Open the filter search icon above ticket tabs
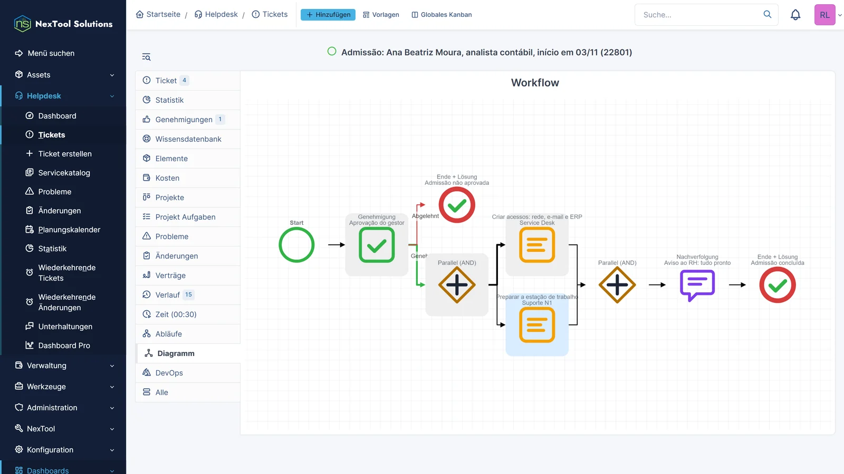The height and width of the screenshot is (474, 844). (x=146, y=57)
